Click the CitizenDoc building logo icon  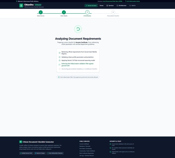click(21, 6)
